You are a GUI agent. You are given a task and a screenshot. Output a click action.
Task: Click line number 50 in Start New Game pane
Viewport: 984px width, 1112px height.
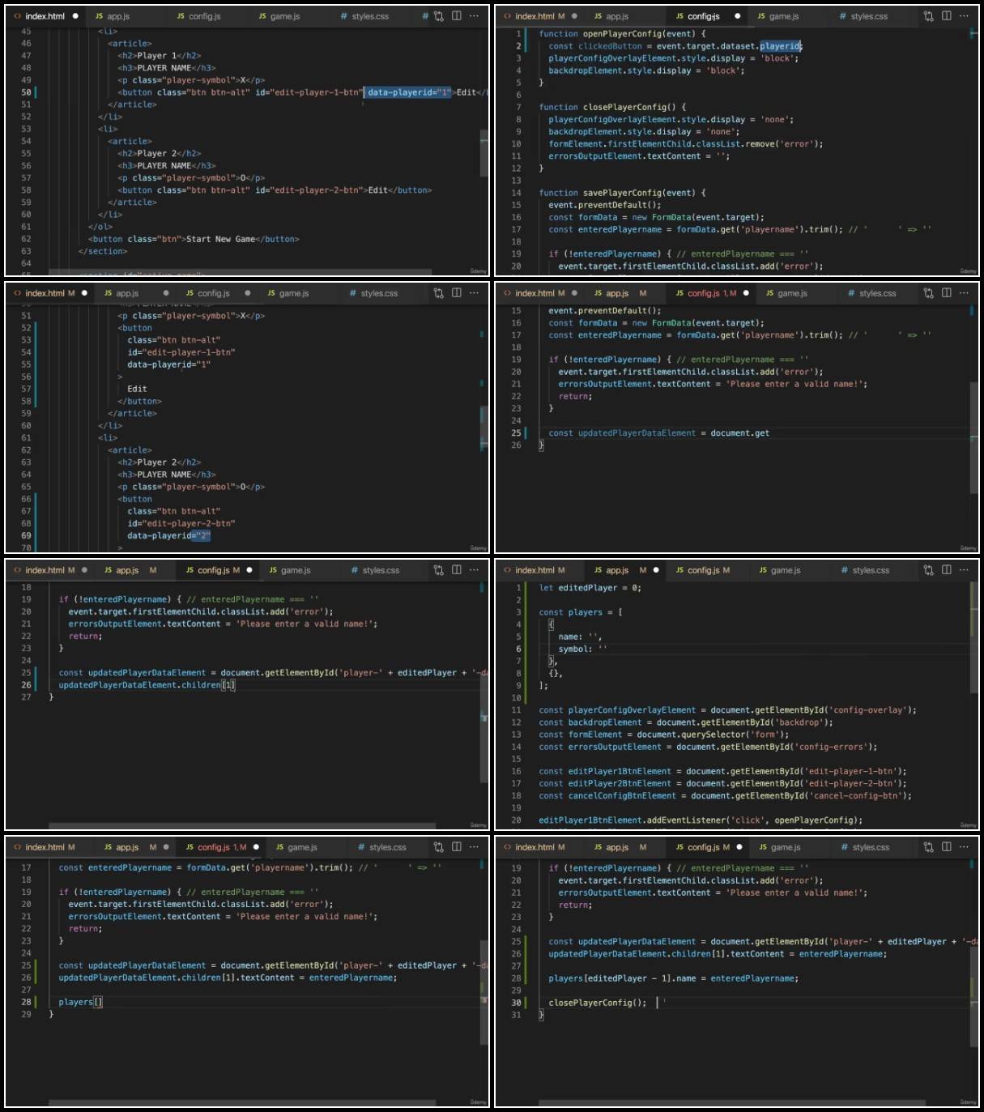26,92
